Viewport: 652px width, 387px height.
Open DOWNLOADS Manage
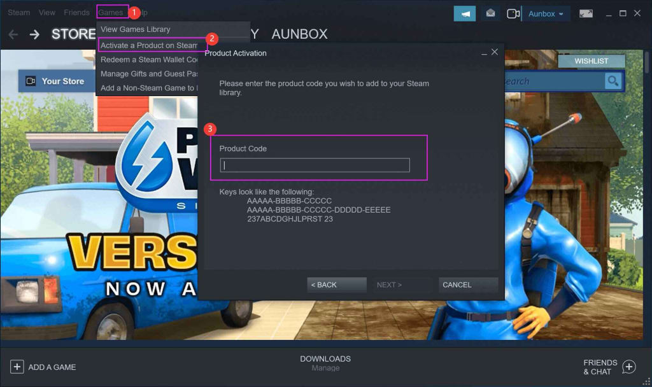(x=325, y=363)
